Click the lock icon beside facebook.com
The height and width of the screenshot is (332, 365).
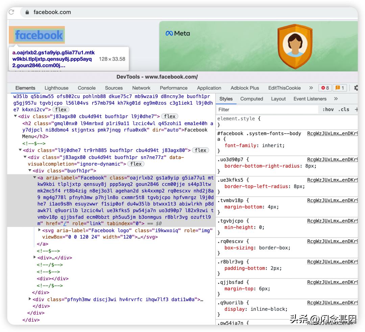(x=27, y=12)
